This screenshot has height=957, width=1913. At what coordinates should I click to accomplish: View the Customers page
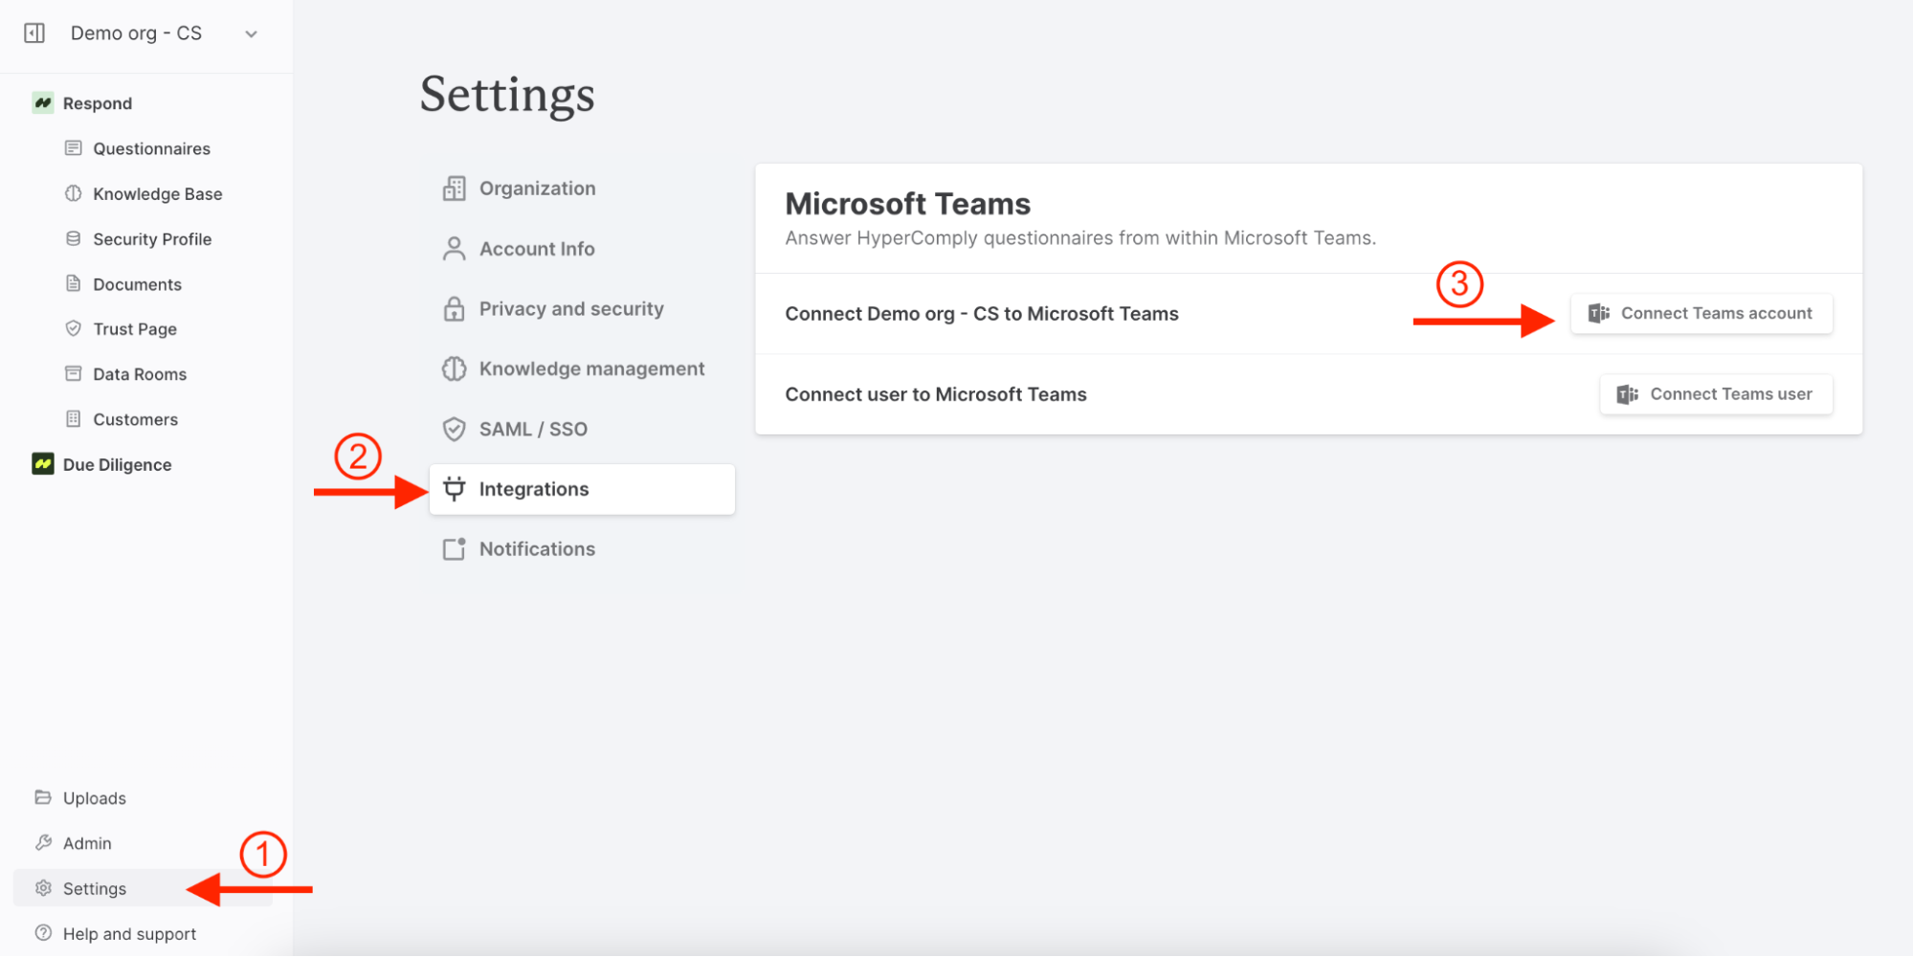pyautogui.click(x=135, y=419)
